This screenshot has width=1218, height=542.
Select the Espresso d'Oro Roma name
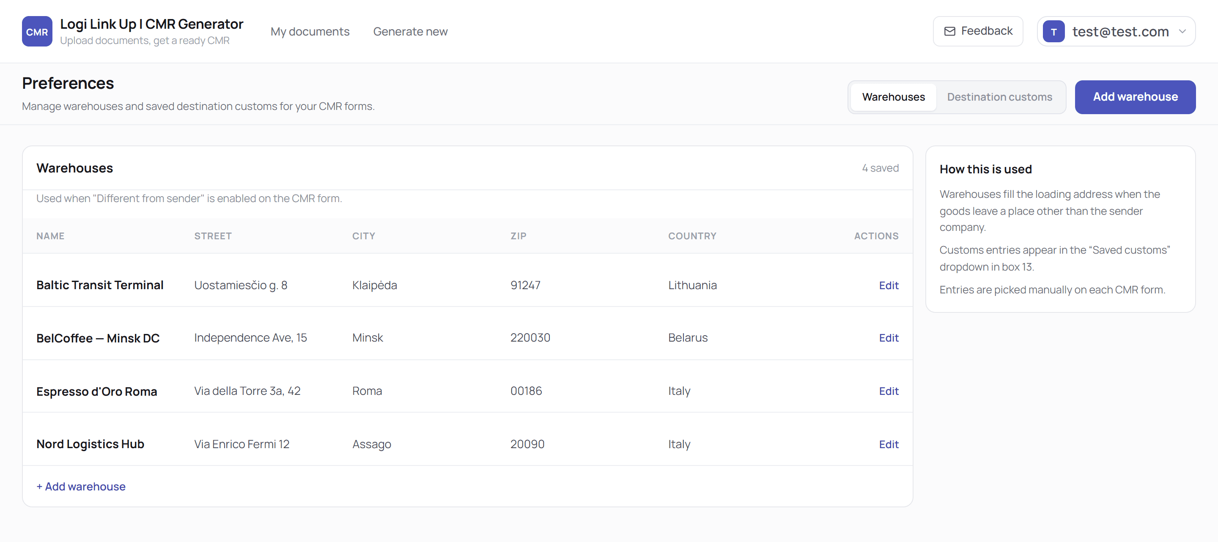tap(96, 392)
